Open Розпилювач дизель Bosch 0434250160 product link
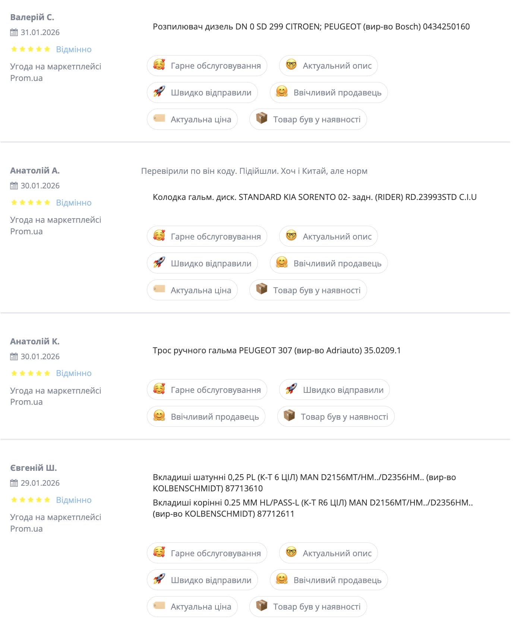The image size is (527, 626). click(311, 27)
